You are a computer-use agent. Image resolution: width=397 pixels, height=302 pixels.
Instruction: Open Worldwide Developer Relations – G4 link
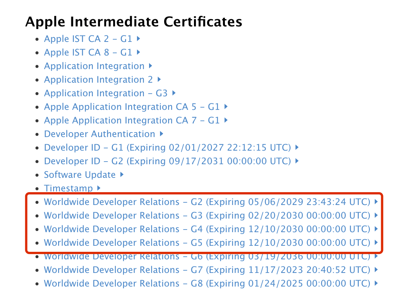point(207,229)
